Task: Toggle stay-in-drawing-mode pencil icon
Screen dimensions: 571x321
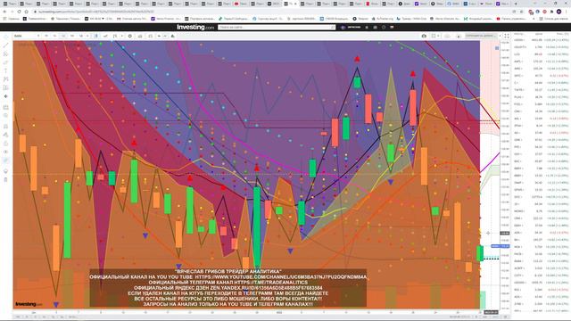Action: [5, 135]
